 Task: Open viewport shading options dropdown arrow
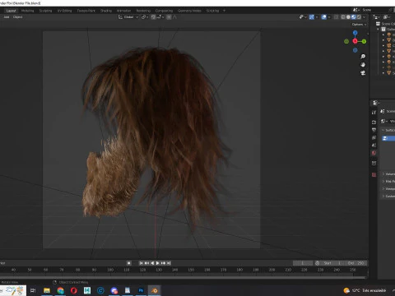[365, 17]
